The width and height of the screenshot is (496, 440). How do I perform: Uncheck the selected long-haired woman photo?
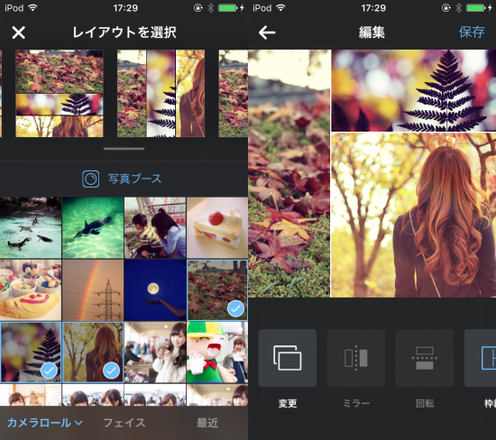click(93, 353)
